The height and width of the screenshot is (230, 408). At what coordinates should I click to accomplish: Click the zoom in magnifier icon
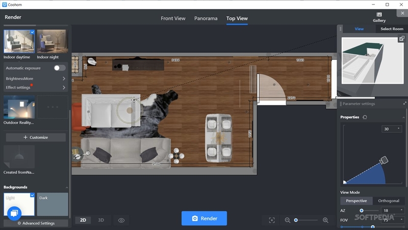click(325, 220)
